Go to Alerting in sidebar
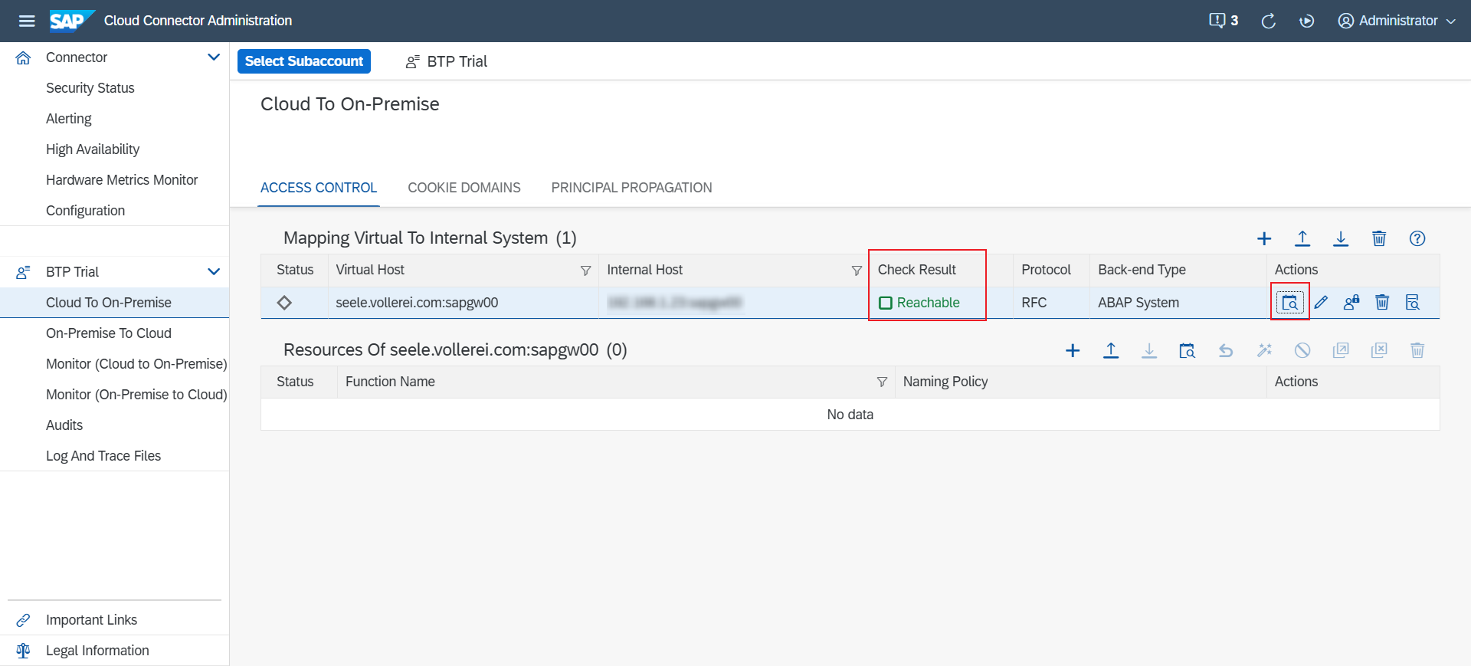Image resolution: width=1471 pixels, height=666 pixels. [x=69, y=119]
